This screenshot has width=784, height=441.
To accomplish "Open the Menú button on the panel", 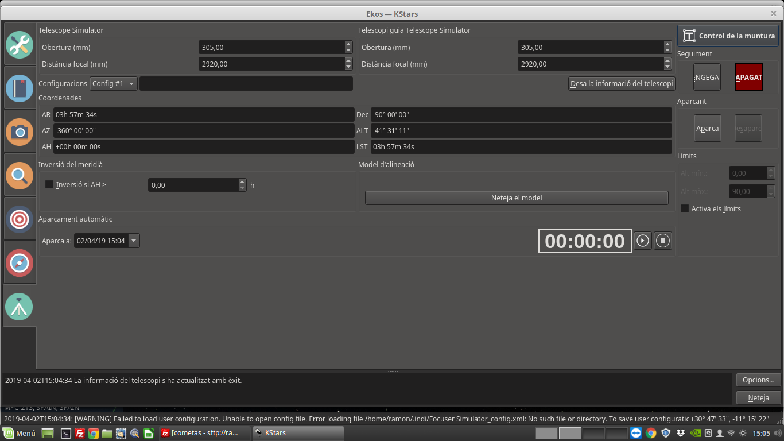I will point(20,433).
